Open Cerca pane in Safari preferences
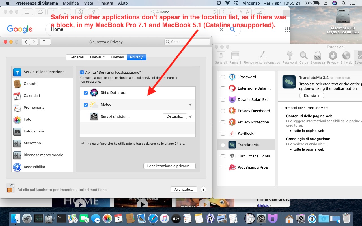The width and height of the screenshot is (362, 226). click(304, 58)
